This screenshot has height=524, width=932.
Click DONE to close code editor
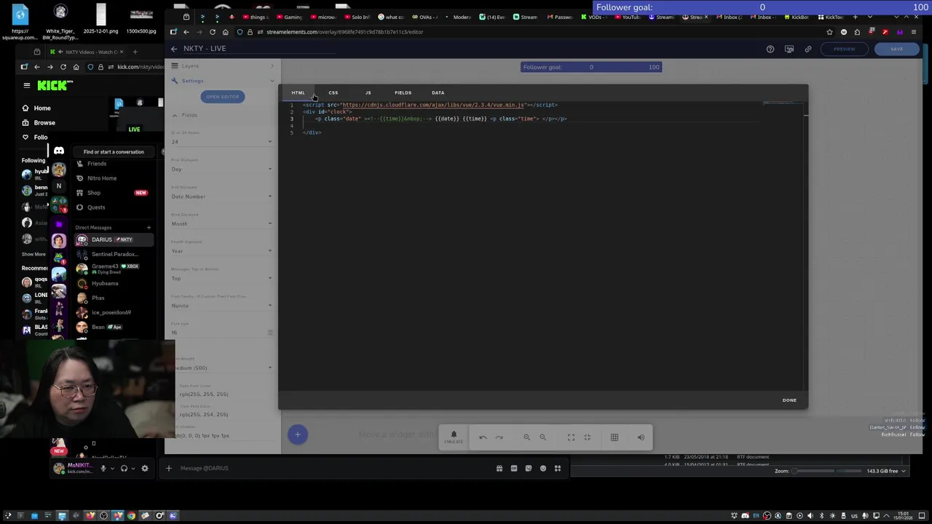[789, 400]
